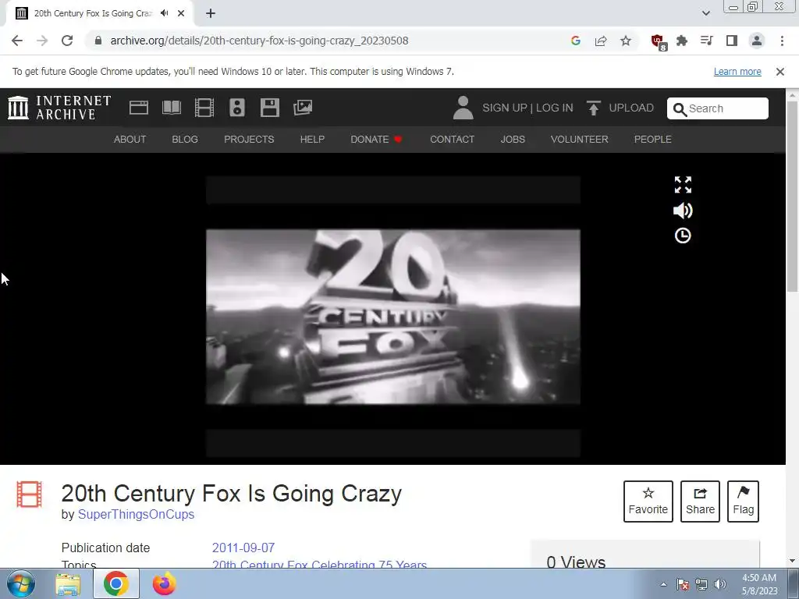Screen dimensions: 799x599
Task: Click the address bar URL
Action: tap(259, 41)
